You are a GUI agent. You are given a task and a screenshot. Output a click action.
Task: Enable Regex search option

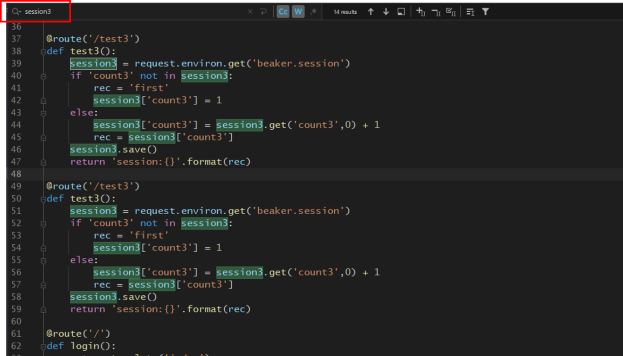313,12
